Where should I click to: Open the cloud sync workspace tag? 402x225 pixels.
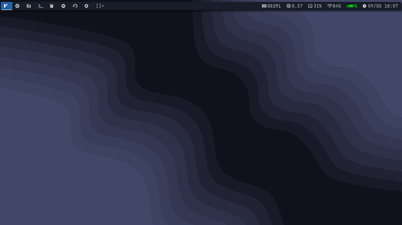(x=75, y=6)
